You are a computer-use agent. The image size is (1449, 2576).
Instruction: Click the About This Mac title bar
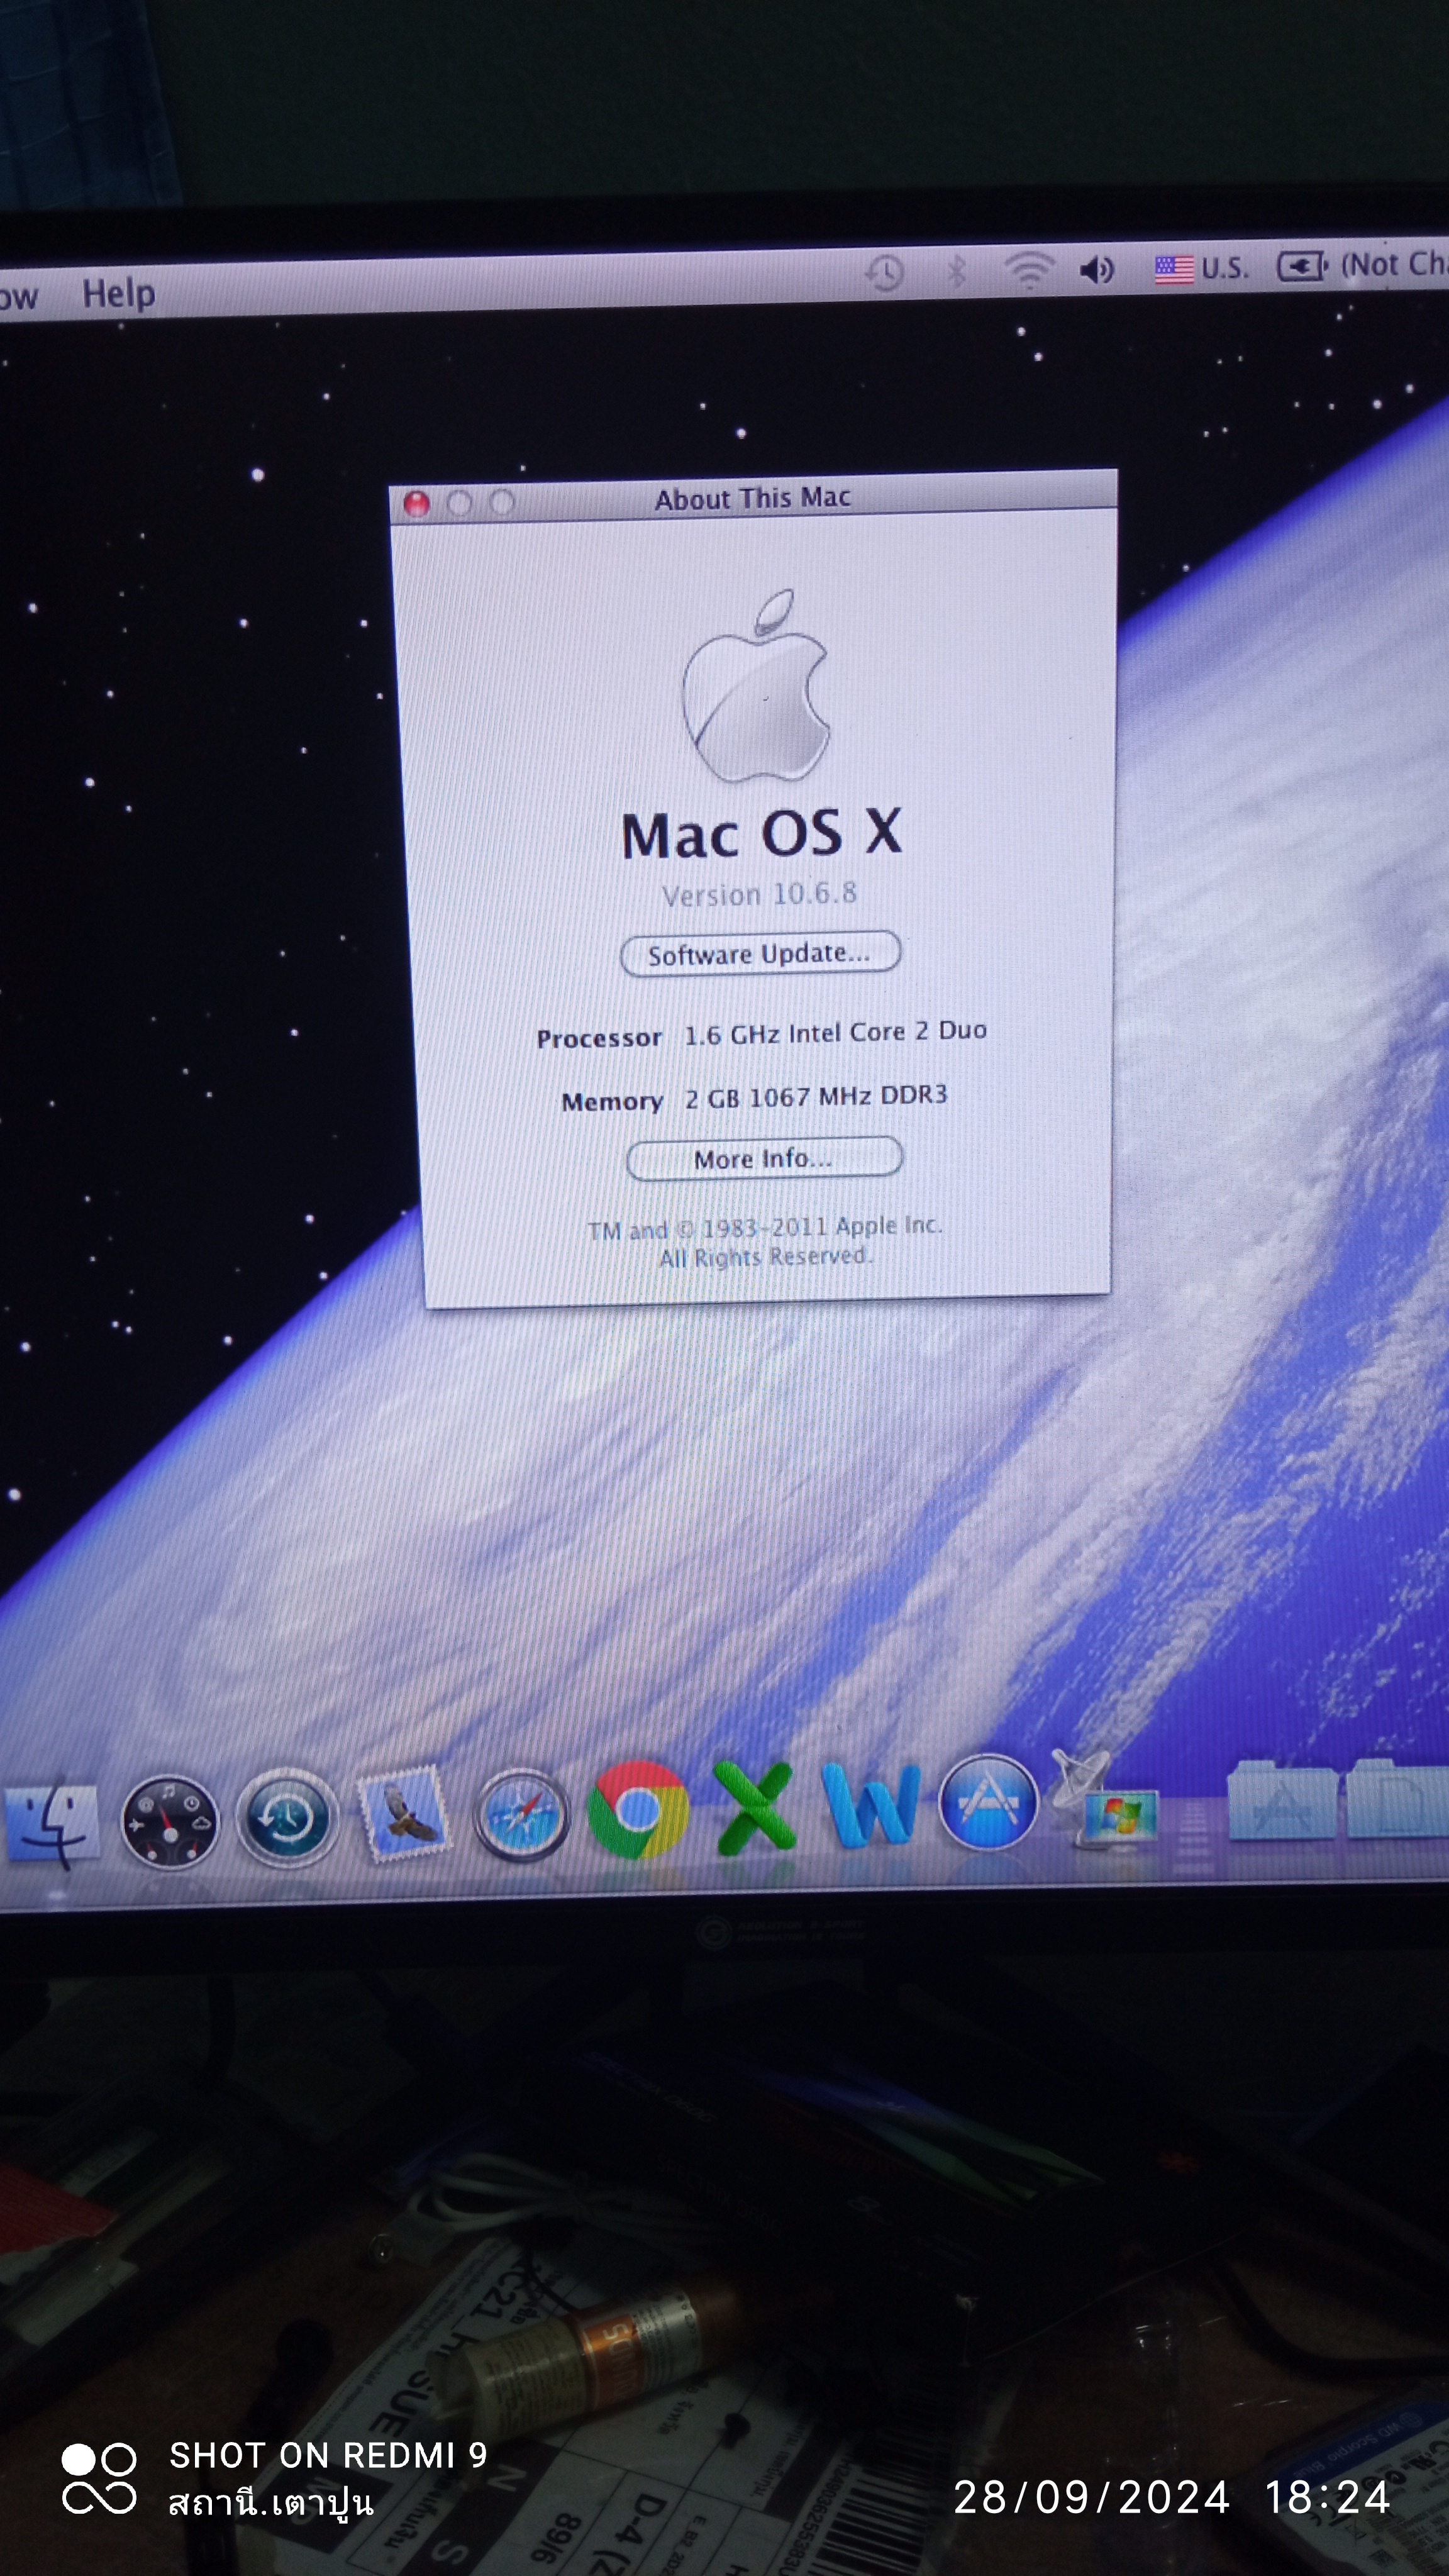pos(752,497)
